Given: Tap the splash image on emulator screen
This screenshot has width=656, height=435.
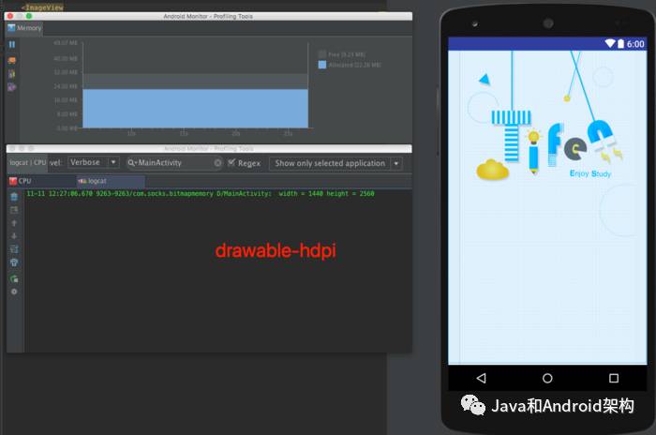Looking at the screenshot, I should pyautogui.click(x=547, y=207).
